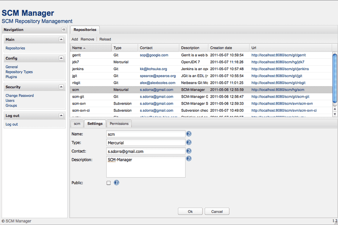The image size is (338, 225).
Task: Click the help icon beside the Name field
Action: click(188, 134)
